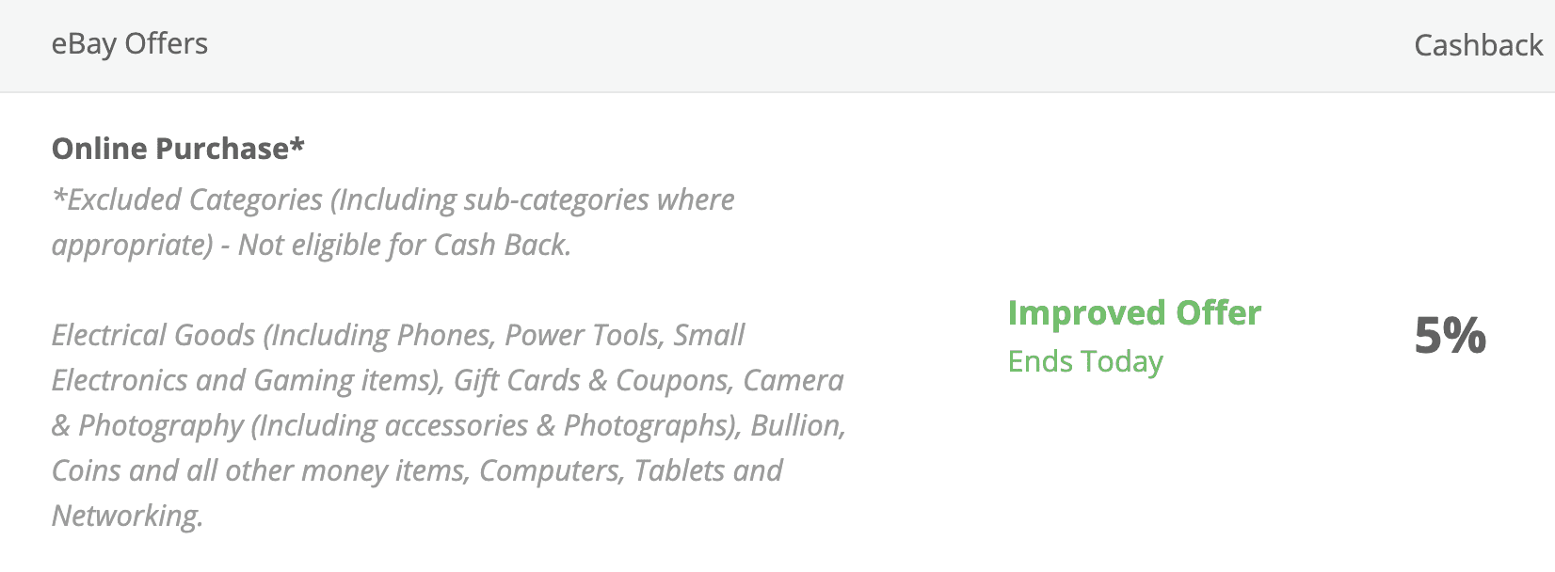Click the *Excluded Categories note text
1555x572 pixels.
click(x=188, y=199)
